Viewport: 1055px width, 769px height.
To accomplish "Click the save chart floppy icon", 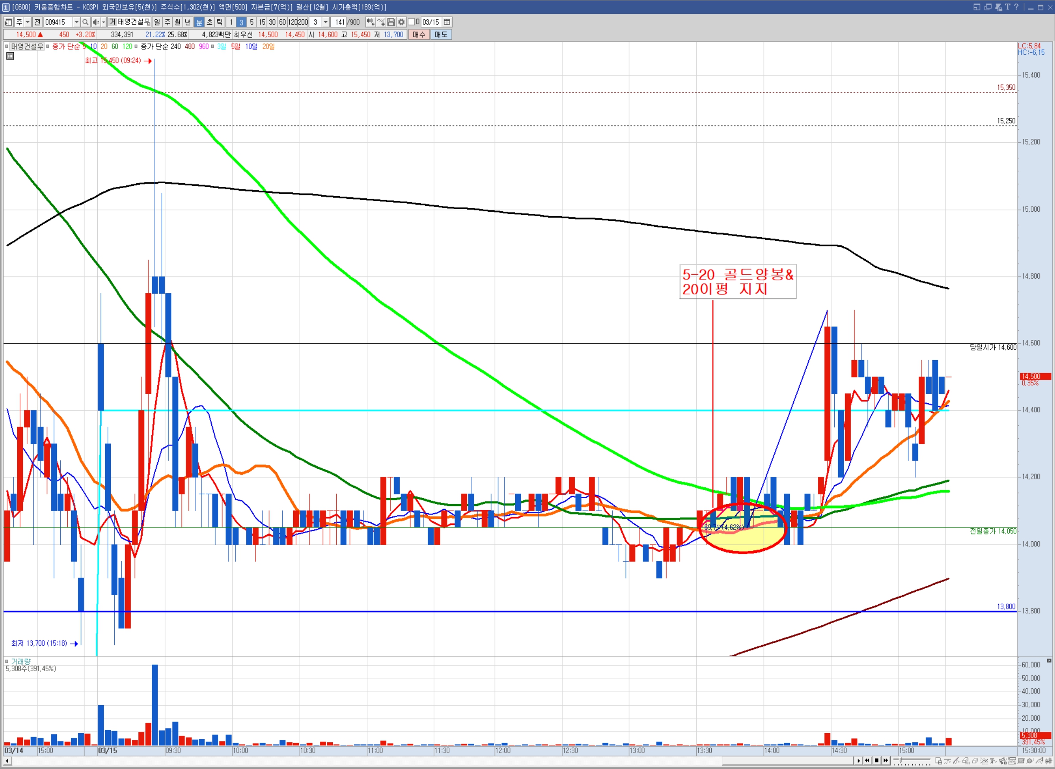I will tap(391, 22).
